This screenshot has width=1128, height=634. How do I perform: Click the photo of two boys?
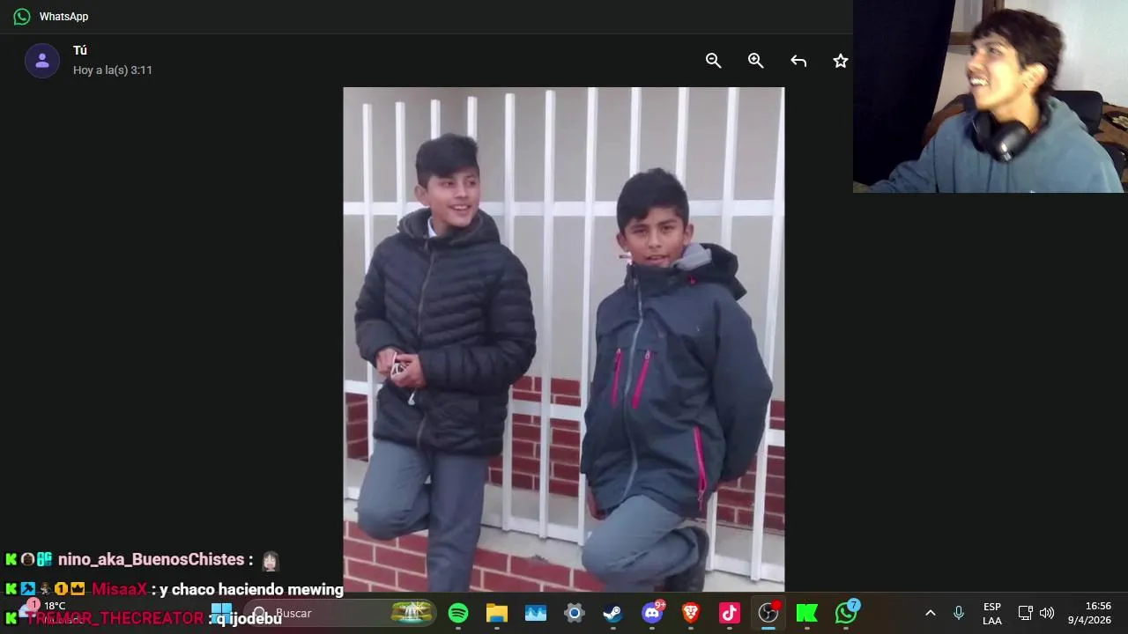(x=564, y=339)
